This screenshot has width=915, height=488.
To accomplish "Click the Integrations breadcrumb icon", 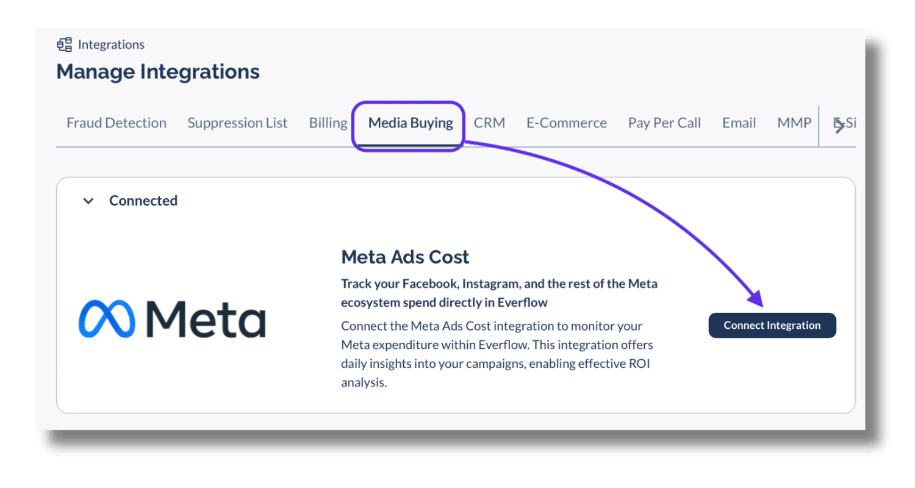I will coord(64,45).
